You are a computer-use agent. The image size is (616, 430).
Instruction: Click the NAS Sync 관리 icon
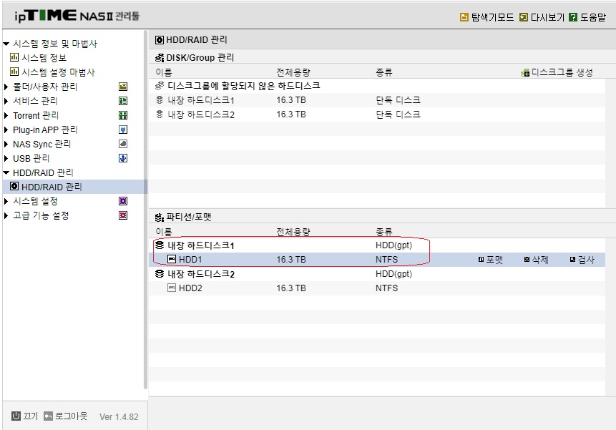(x=123, y=144)
